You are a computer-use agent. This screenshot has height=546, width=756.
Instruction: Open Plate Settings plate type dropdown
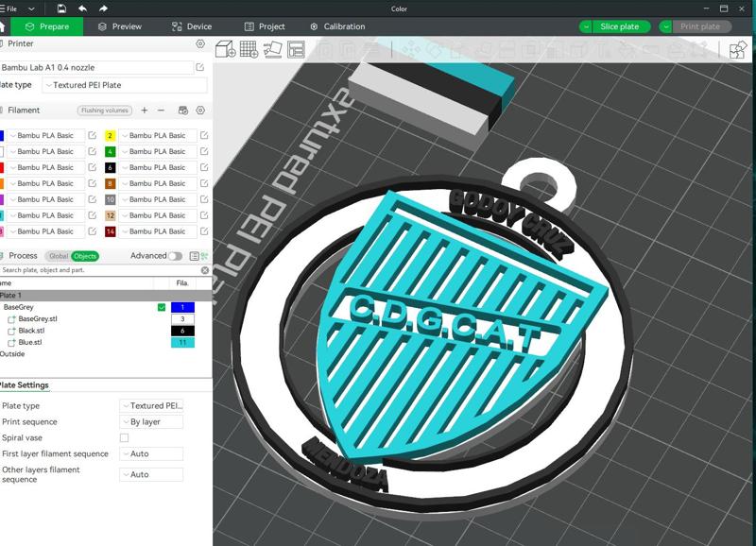pos(151,406)
